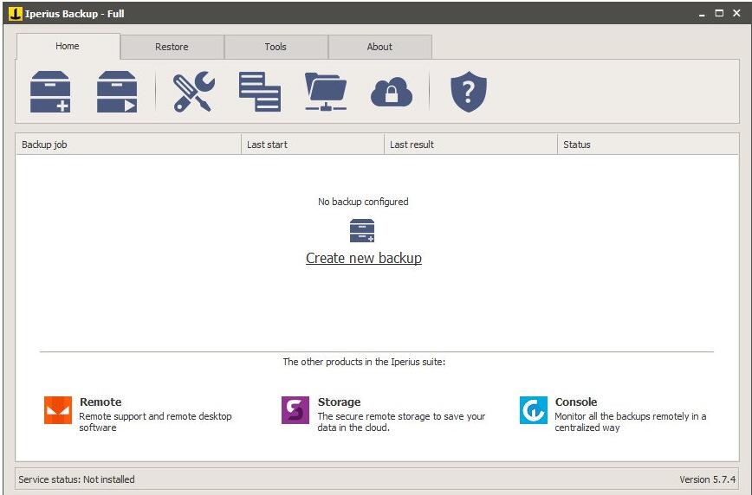
Task: Click the Run backup job toolbar icon
Action: [x=117, y=92]
